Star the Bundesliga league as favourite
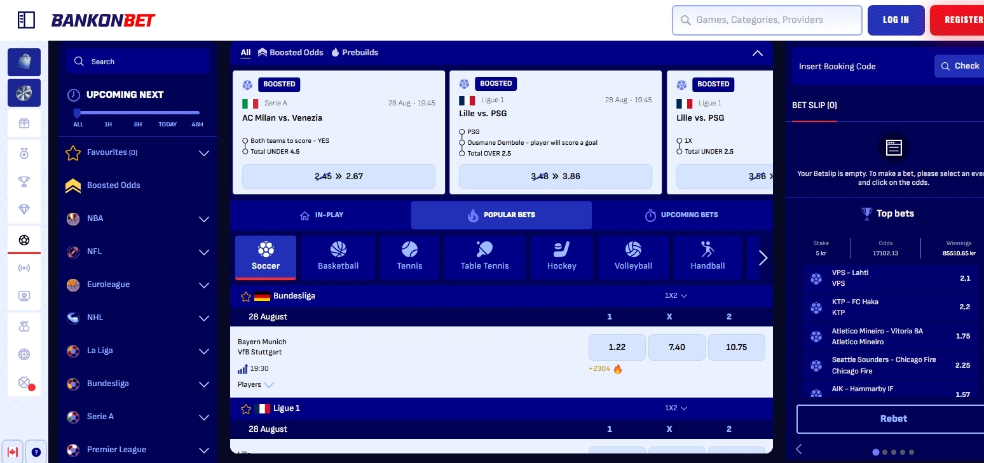 [246, 297]
